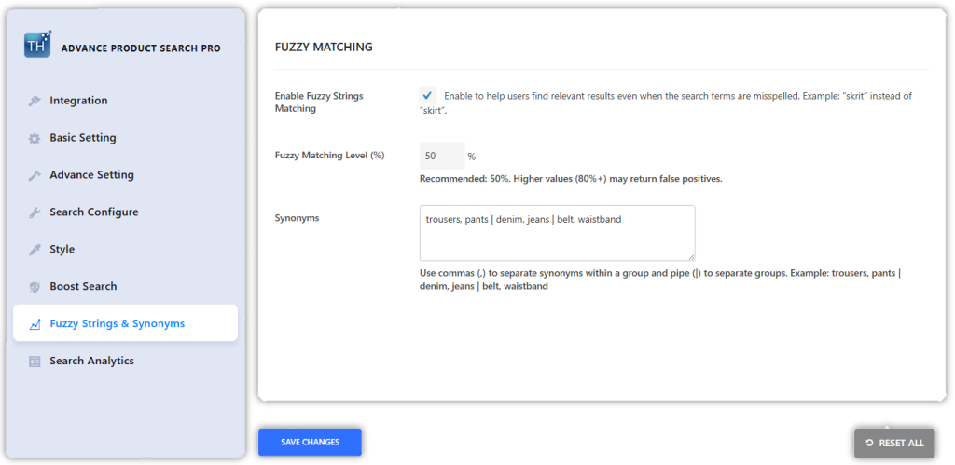
Task: Open the Integration settings tab
Action: tap(126, 101)
